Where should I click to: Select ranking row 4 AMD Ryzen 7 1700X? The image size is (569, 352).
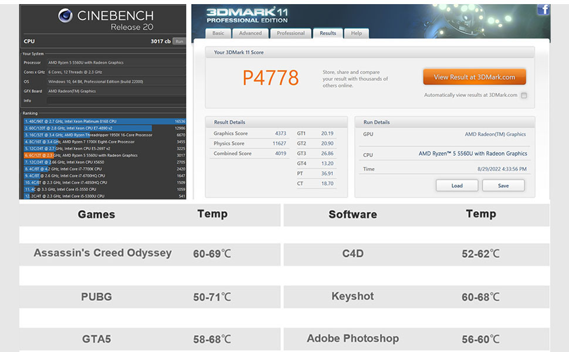coord(104,142)
